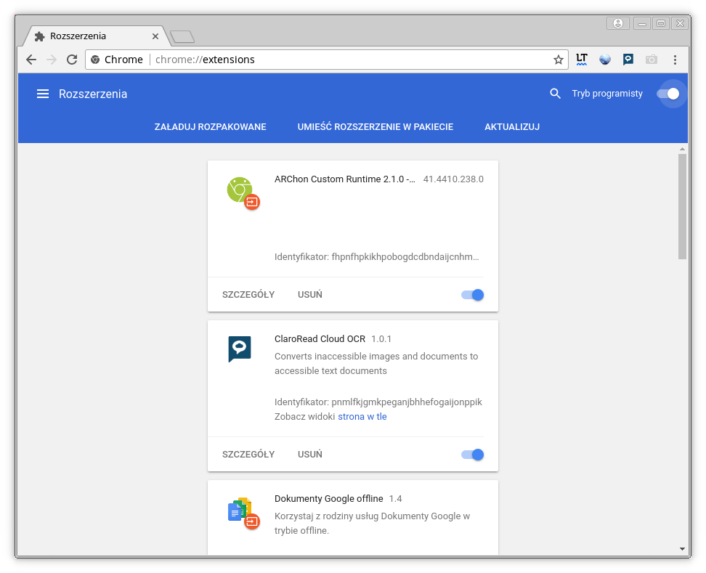This screenshot has height=573, width=706.
Task: Click AKTUALIZUJ to update extensions
Action: 511,126
